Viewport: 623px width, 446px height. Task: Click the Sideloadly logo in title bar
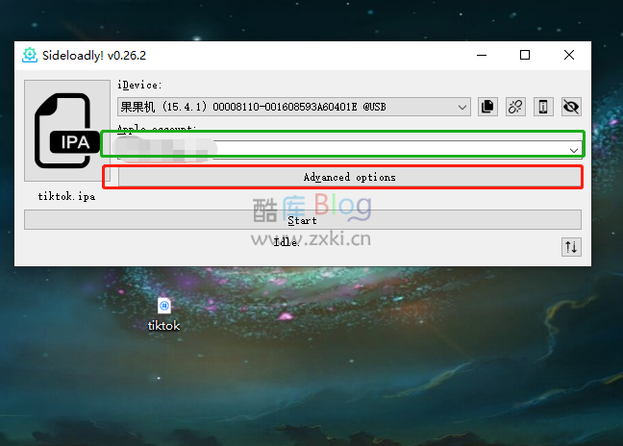[30, 55]
